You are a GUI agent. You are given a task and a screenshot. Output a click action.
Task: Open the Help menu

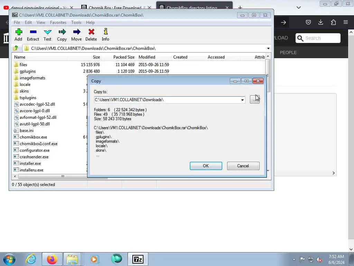90,23
